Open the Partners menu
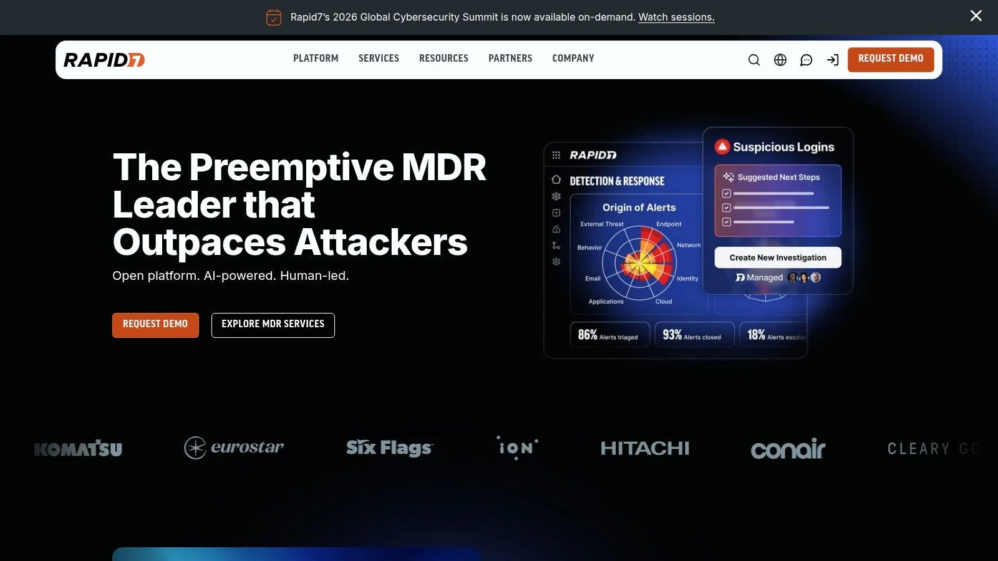The image size is (998, 561). (510, 58)
